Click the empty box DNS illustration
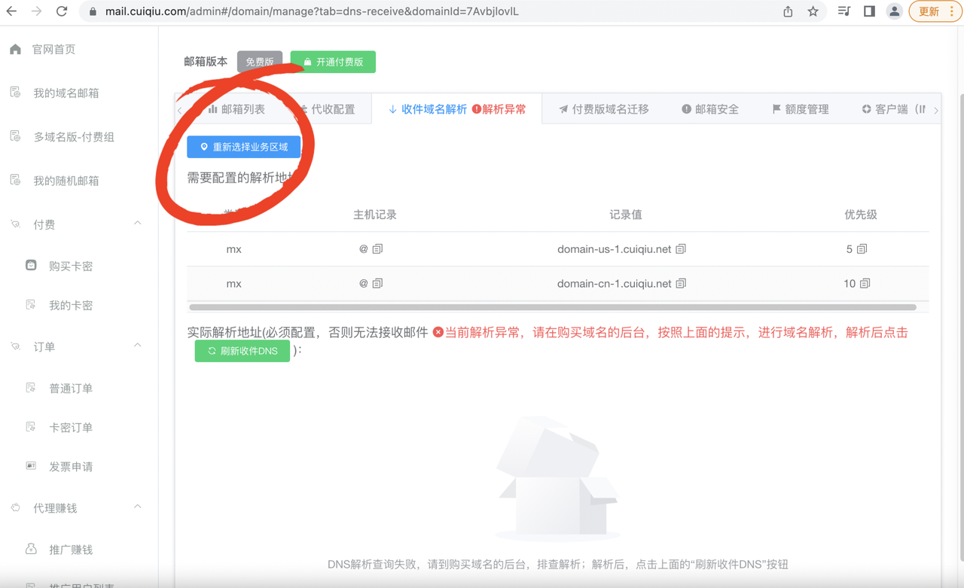 click(557, 480)
